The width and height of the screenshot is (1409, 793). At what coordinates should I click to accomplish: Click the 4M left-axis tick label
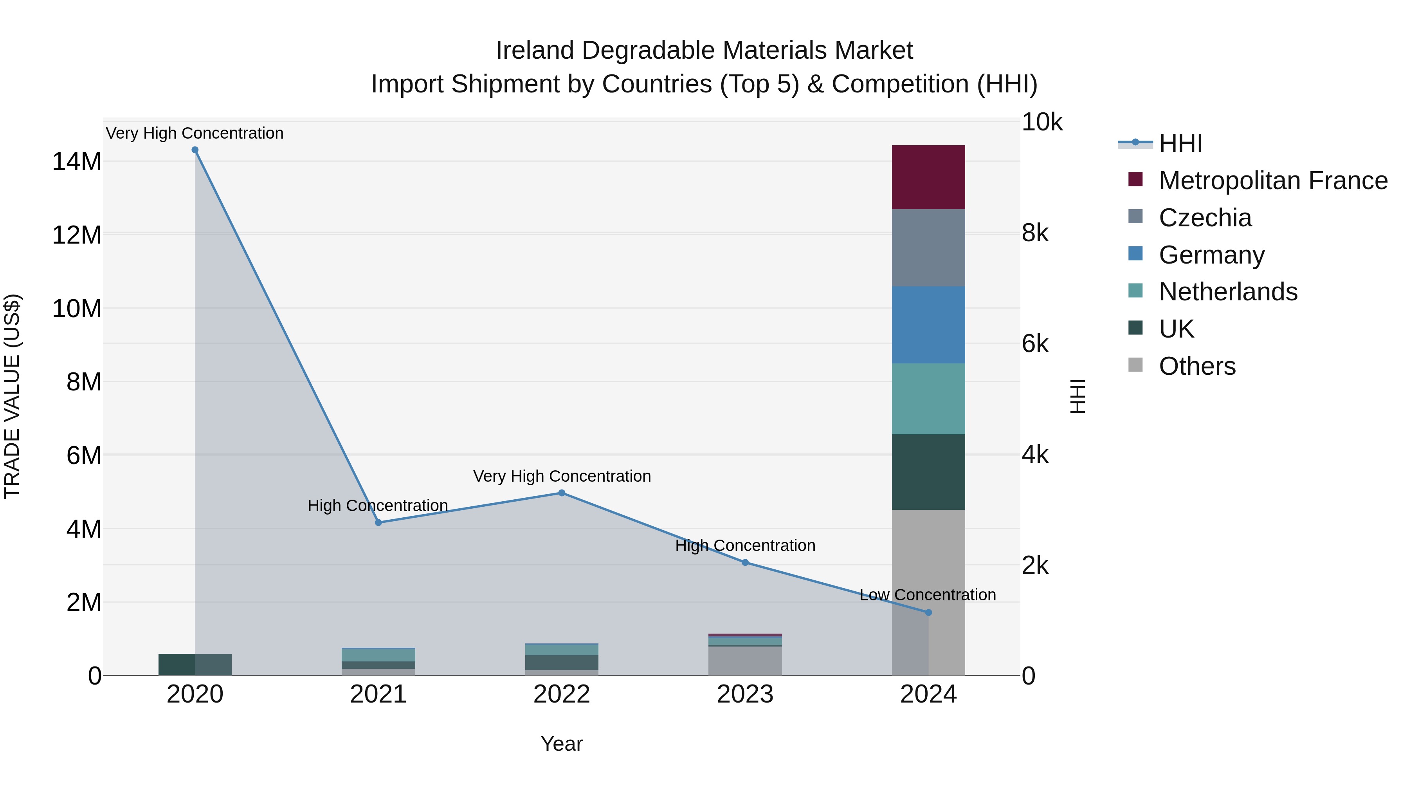coord(84,529)
